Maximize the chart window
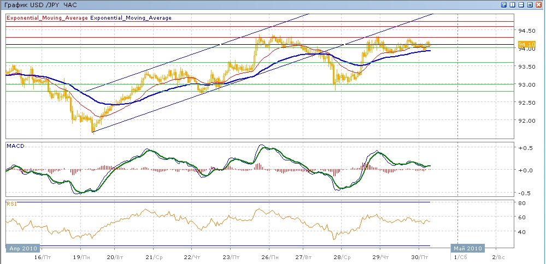Screen dimensions: 546x264 530,4
